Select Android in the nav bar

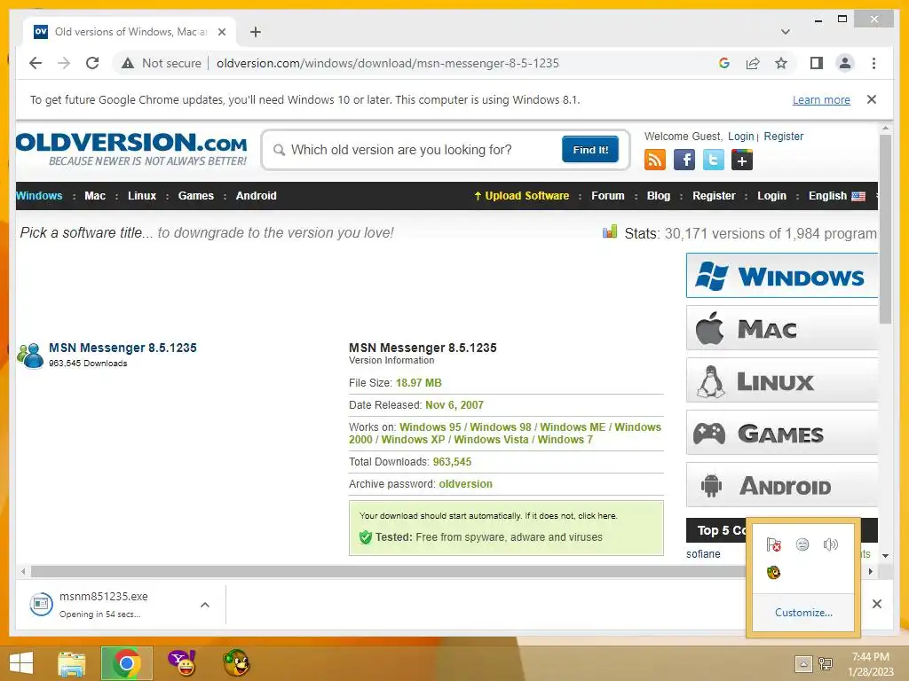pyautogui.click(x=257, y=196)
